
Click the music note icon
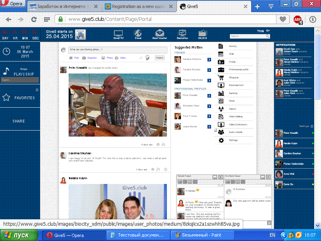pyautogui.click(x=6, y=71)
